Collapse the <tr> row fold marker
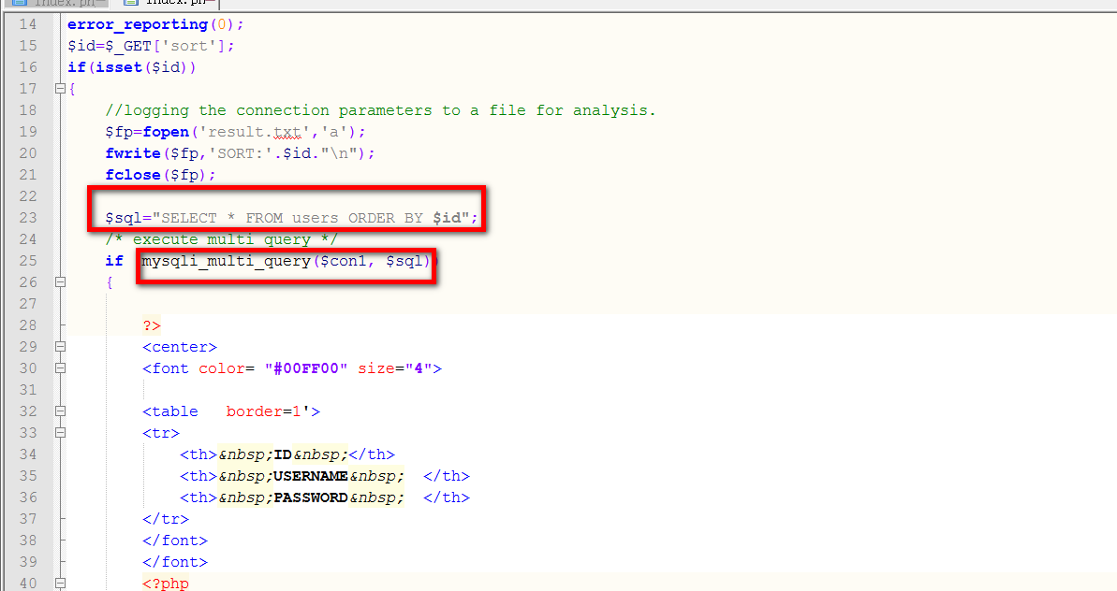The width and height of the screenshot is (1117, 591). tap(60, 433)
